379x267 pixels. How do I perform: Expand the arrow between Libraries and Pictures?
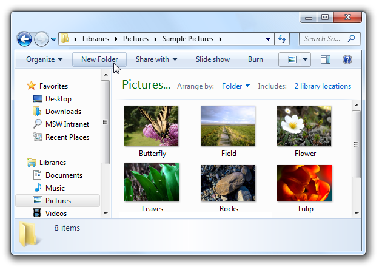(116, 39)
